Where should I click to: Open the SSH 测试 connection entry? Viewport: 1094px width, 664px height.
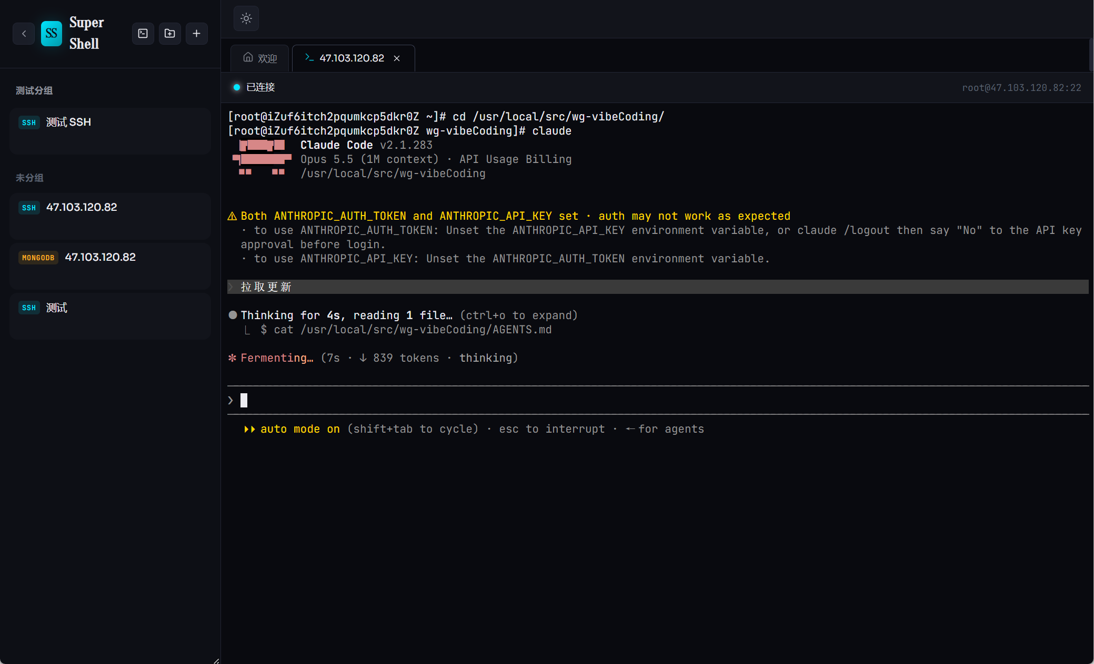110,316
